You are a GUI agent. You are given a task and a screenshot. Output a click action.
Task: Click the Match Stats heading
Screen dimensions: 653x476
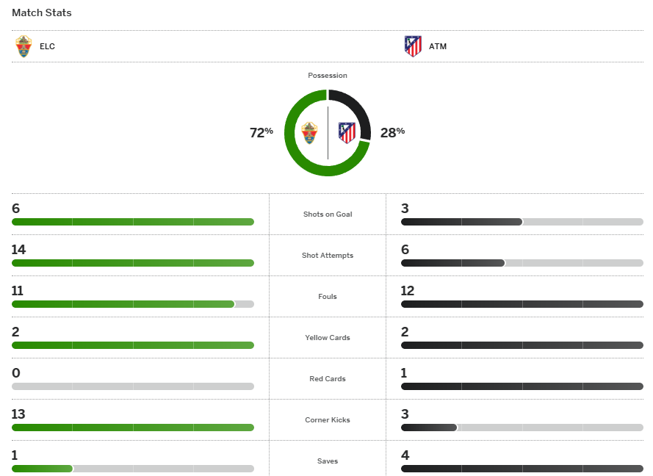tap(42, 13)
